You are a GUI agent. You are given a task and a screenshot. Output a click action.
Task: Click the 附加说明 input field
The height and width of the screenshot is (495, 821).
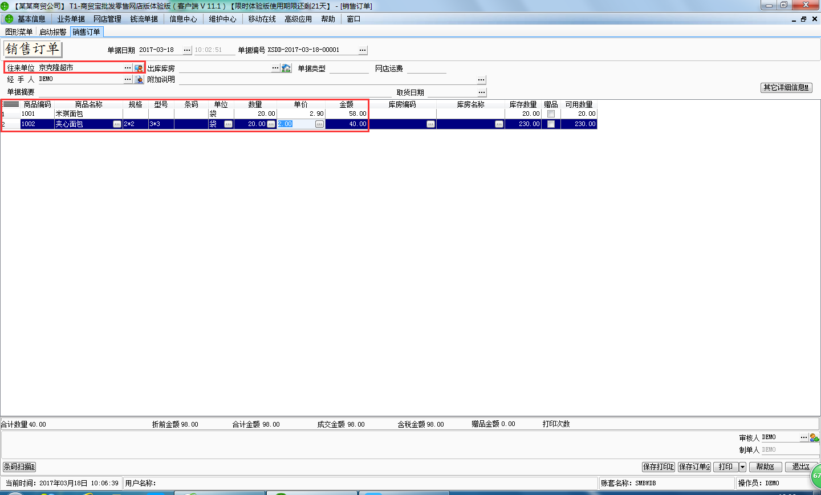(327, 80)
